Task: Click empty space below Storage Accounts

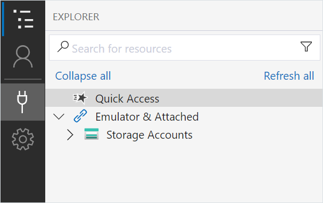Action: click(x=184, y=173)
